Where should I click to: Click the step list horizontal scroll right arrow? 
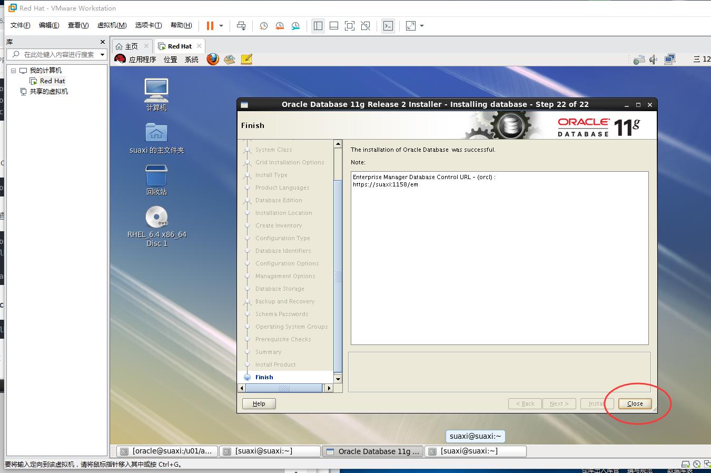click(x=329, y=388)
